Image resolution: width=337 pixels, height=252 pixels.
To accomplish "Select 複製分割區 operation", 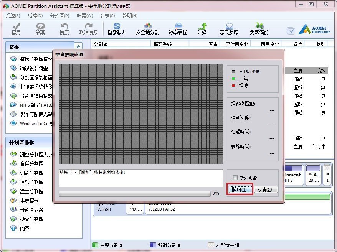I will point(26,182).
